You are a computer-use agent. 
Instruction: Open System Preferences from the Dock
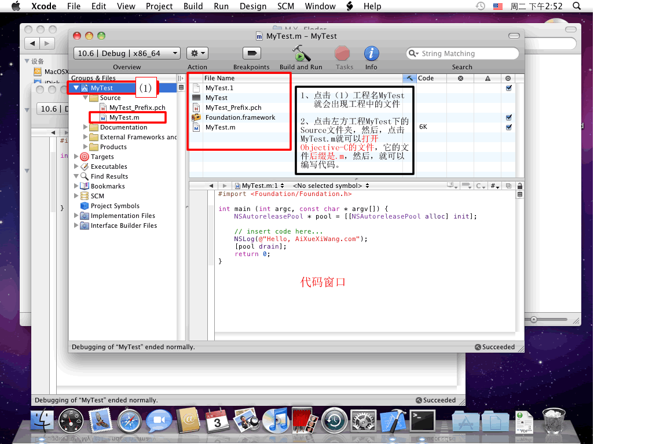363,420
